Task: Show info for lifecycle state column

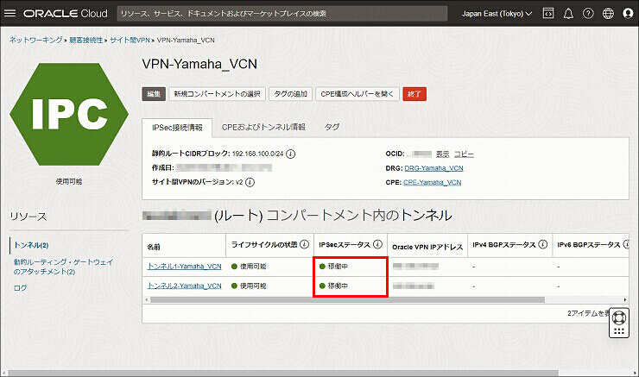Action: (305, 244)
